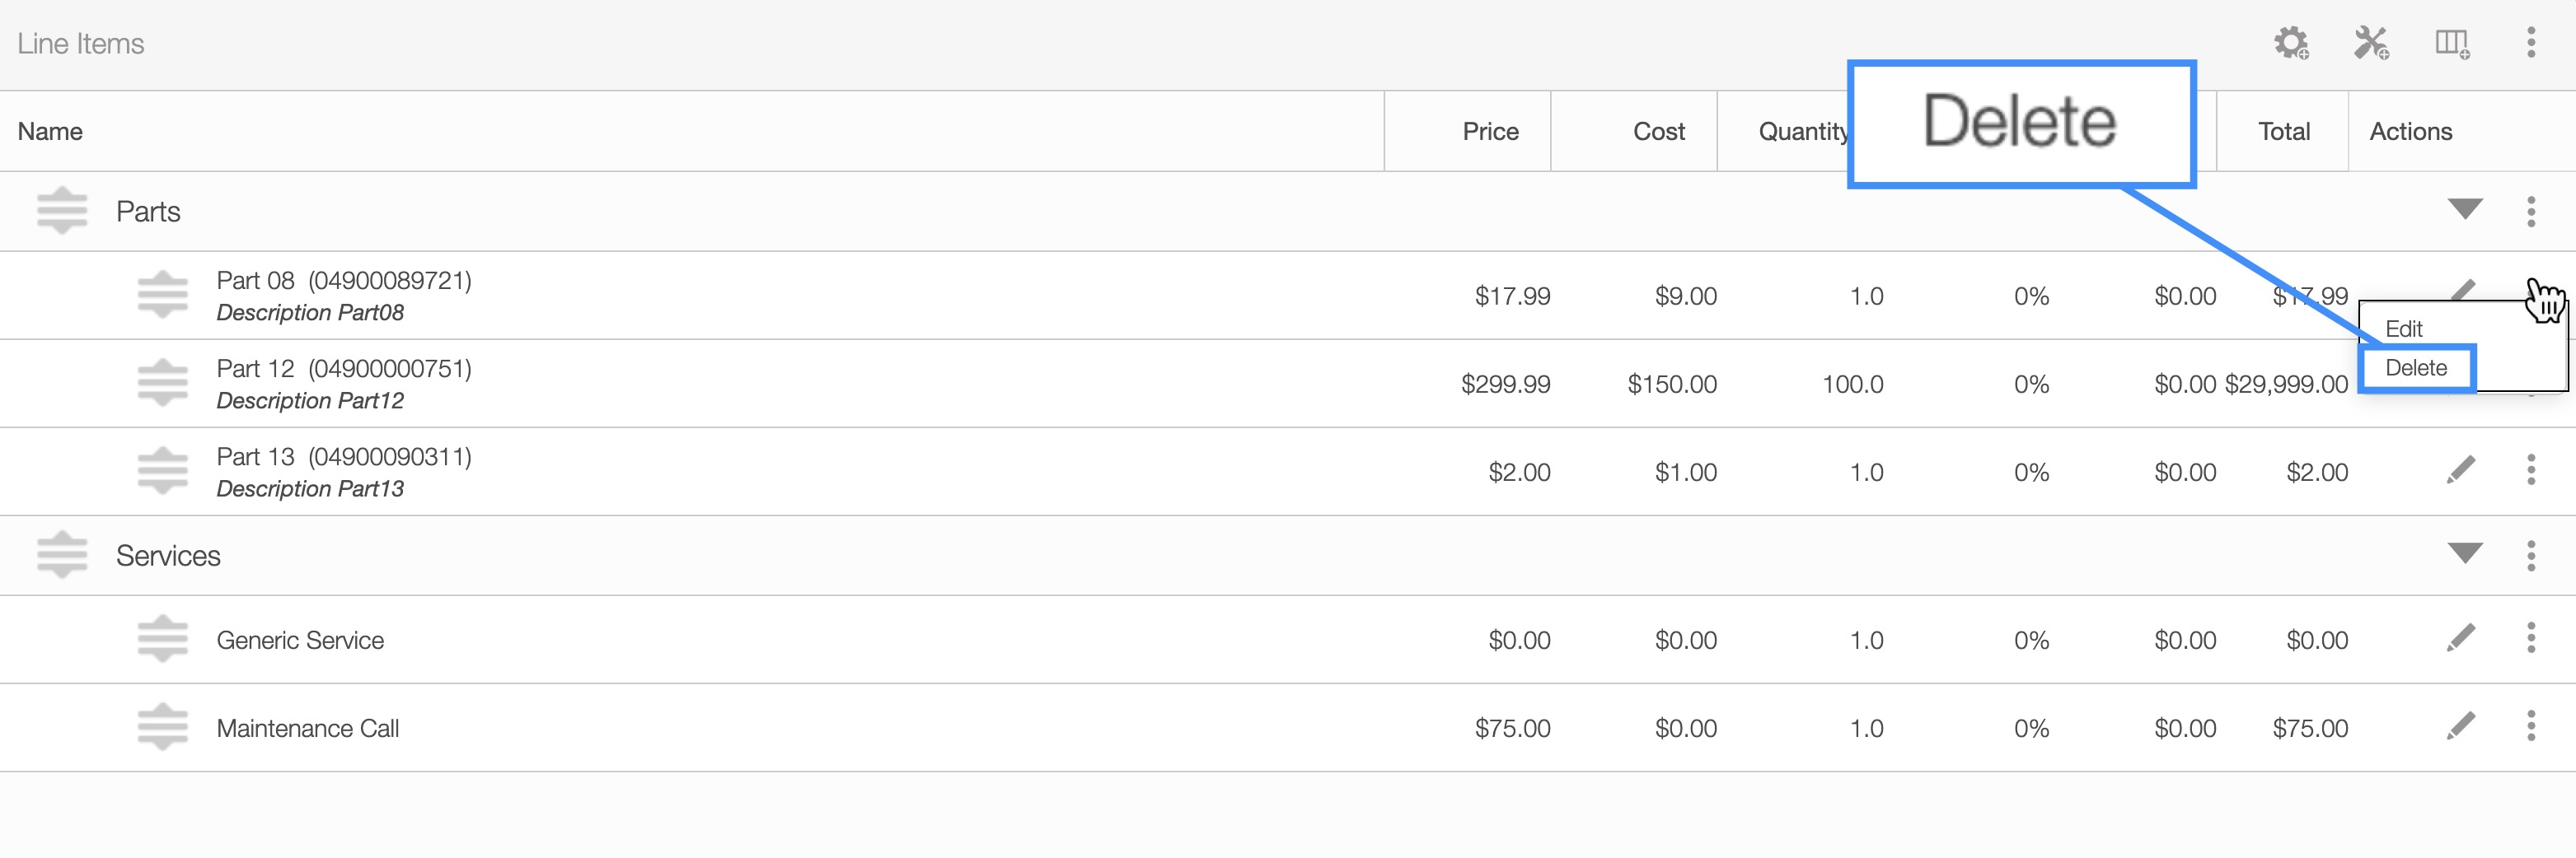Open actions menu for Maintenance Call row
Screen dimensions: 2576x858
2531,726
